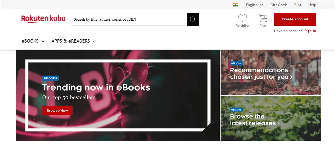Click the magnifying glass search button

pyautogui.click(x=193, y=19)
